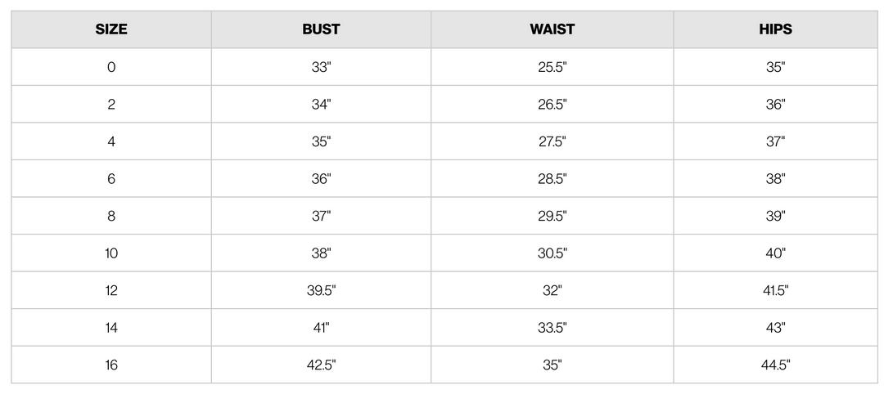This screenshot has width=884, height=394.
Task: Click the 44.5" hips measurement cell
Action: [x=775, y=365]
